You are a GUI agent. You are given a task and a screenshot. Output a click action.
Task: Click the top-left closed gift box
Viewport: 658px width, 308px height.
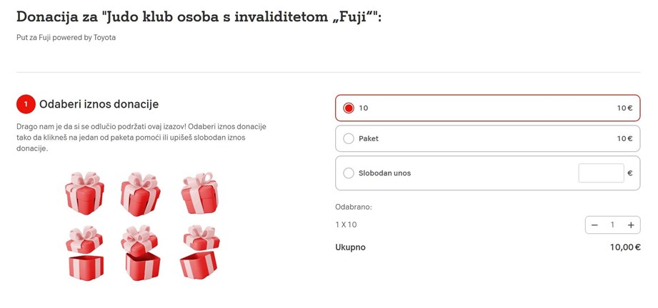click(84, 193)
